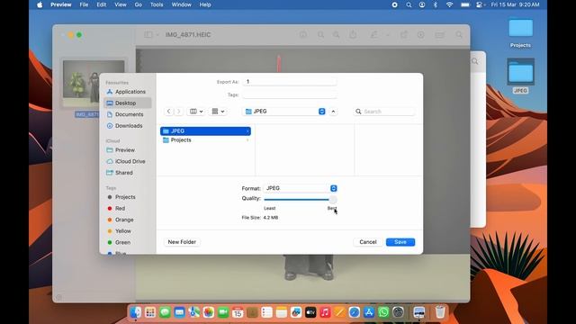
Task: Expand the Projects folder row arrow
Action: [x=247, y=140]
